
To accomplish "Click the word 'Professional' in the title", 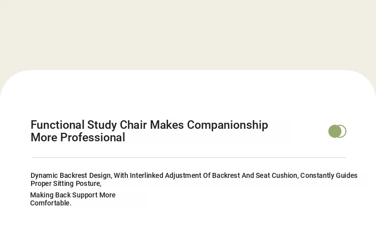I will pyautogui.click(x=93, y=137).
